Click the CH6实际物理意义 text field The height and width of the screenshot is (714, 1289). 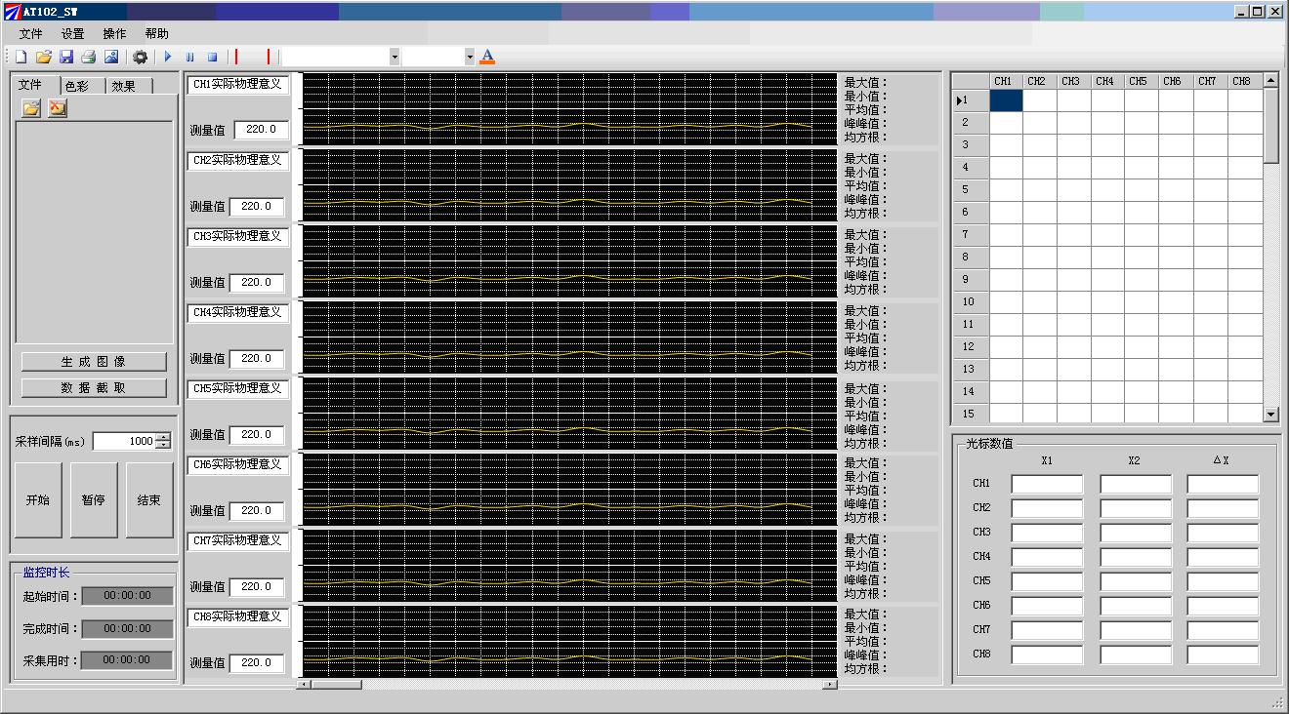click(238, 465)
